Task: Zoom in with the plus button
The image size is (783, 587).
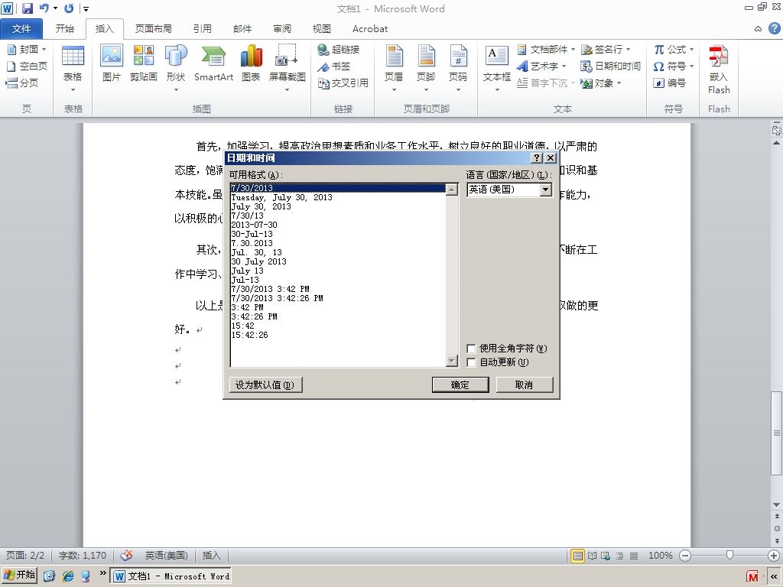Action: 774,556
